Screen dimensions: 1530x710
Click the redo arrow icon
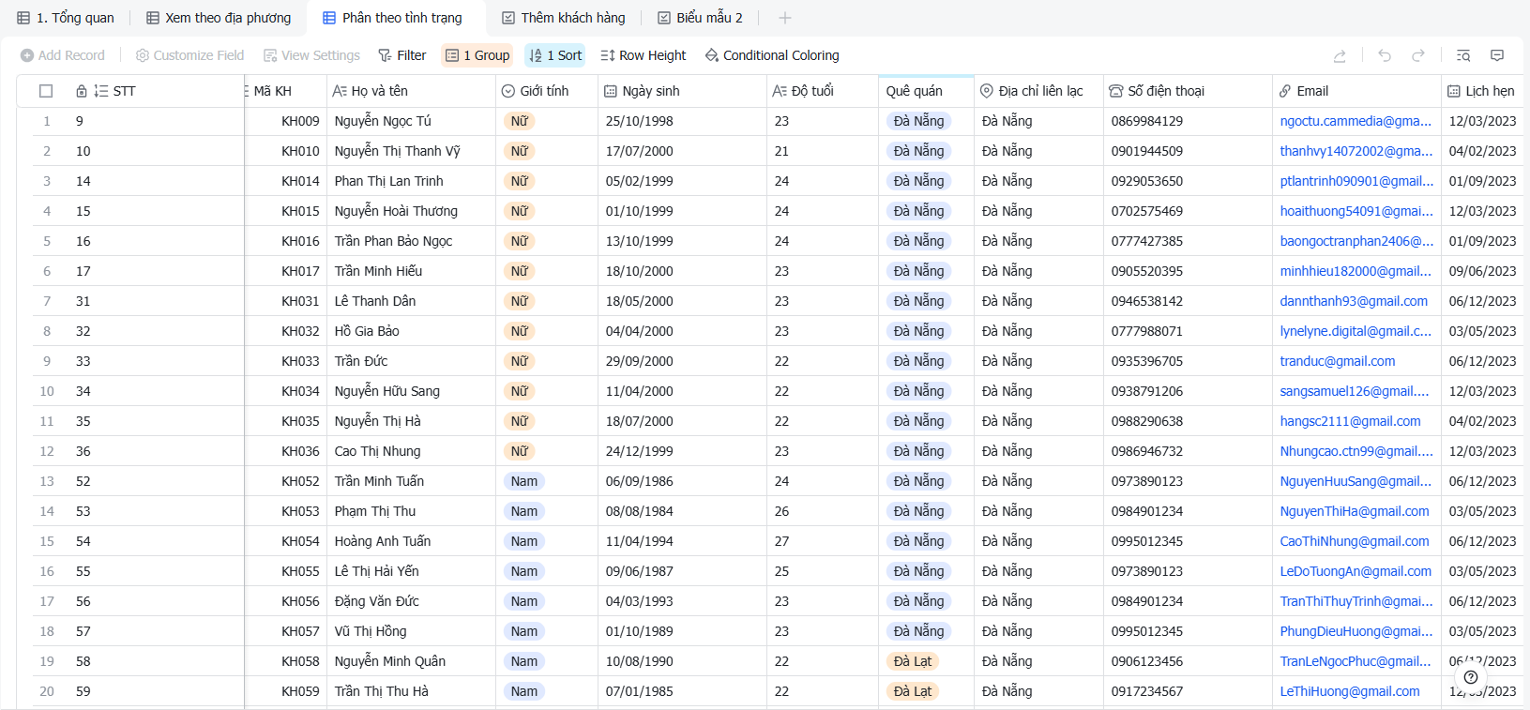coord(1418,56)
